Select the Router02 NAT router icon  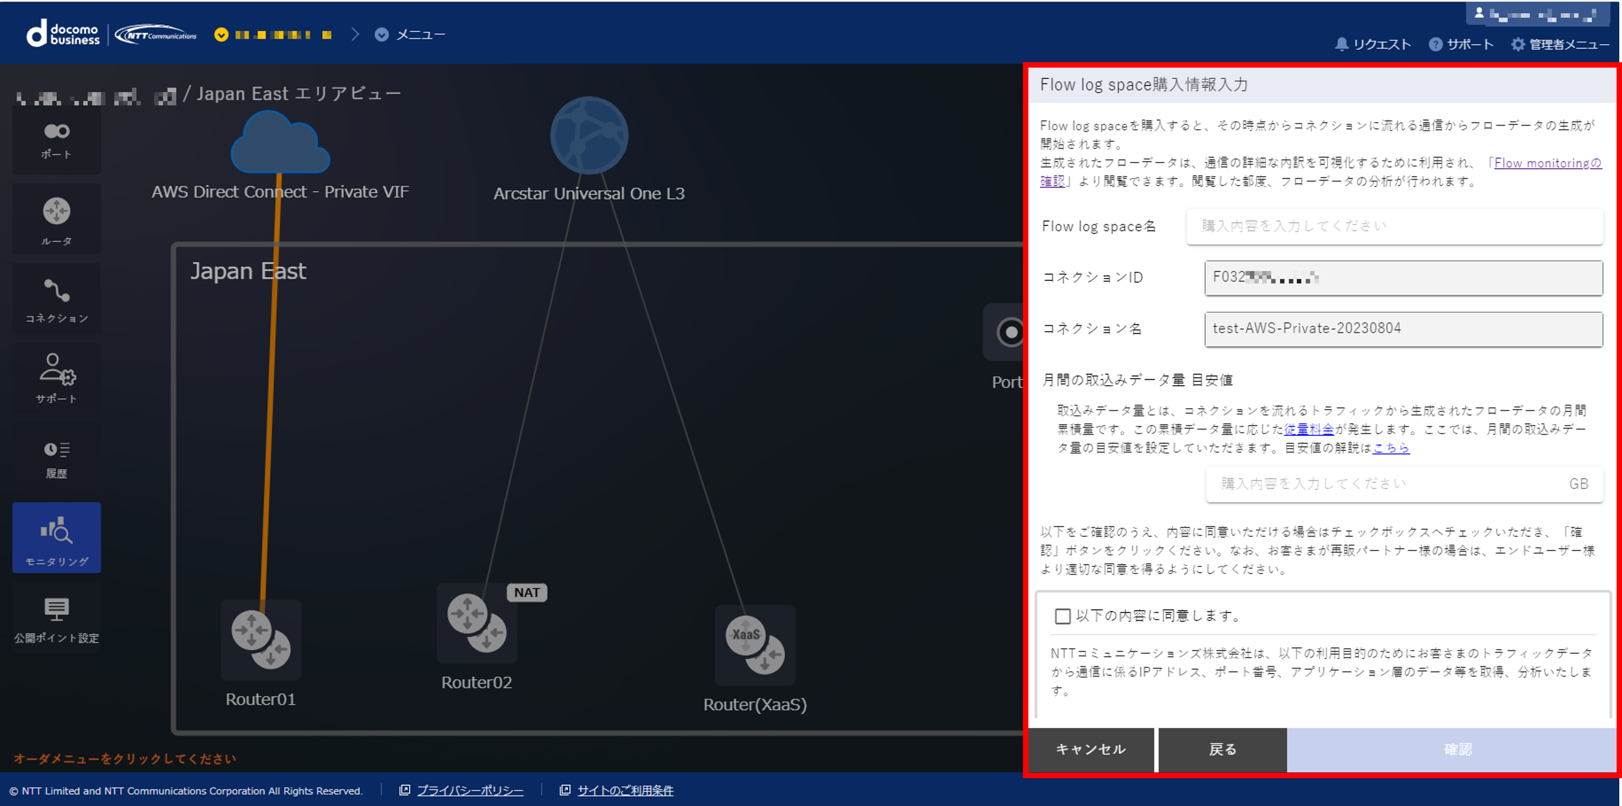pos(477,623)
